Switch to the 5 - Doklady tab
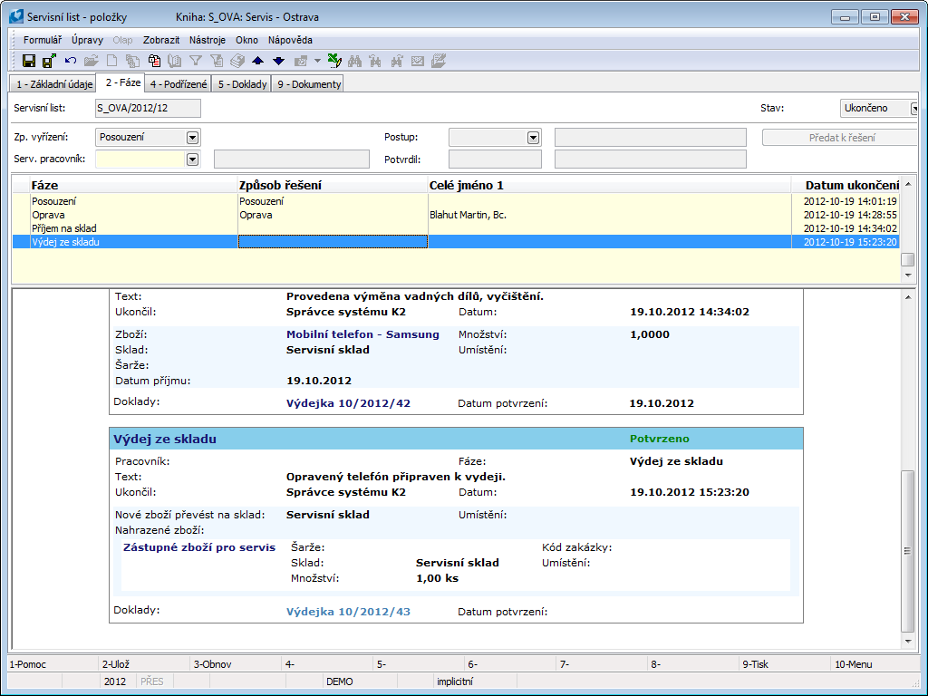Viewport: 928px width, 696px height. (242, 84)
